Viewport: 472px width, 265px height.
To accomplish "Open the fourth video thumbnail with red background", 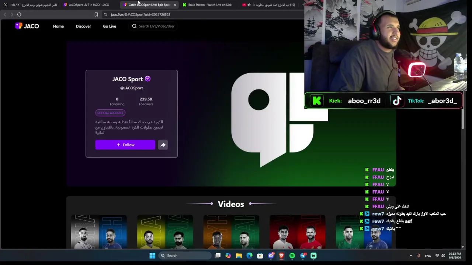I will [x=297, y=232].
